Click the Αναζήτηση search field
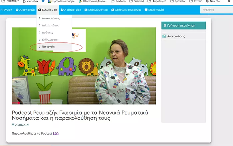 coord(216,10)
